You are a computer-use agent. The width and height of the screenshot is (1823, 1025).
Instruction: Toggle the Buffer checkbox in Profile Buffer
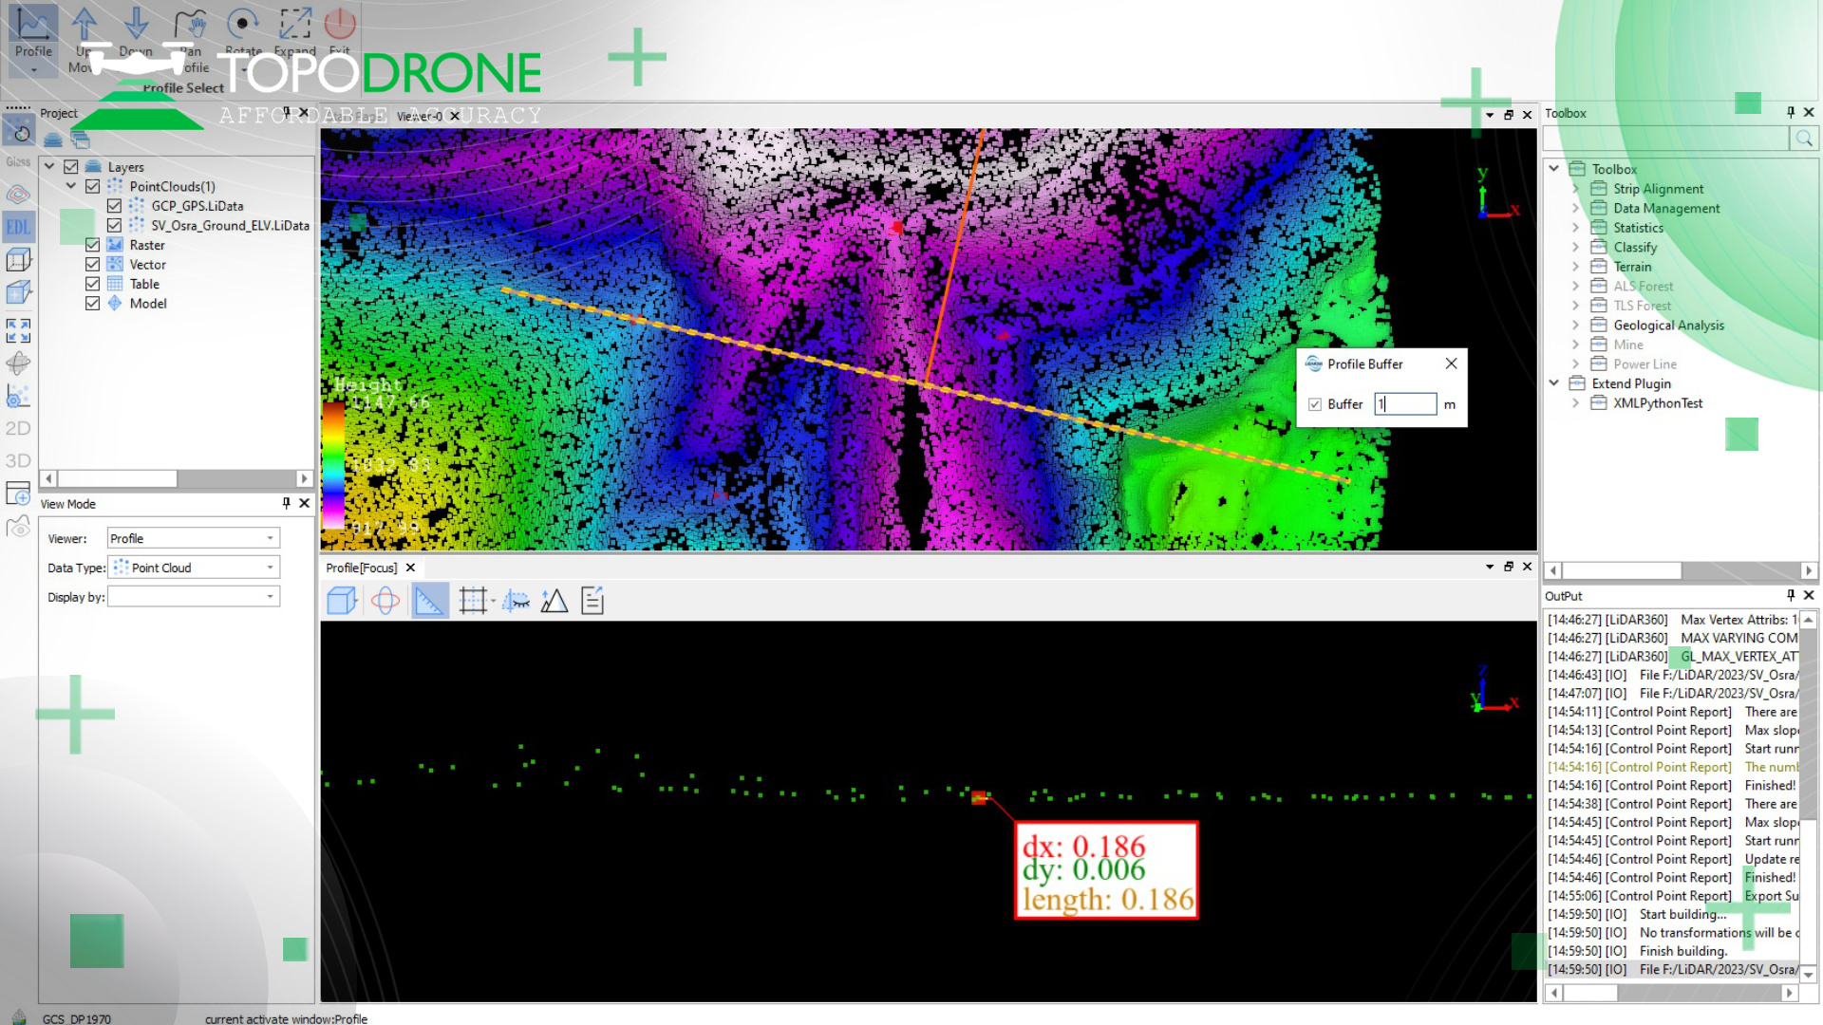click(x=1315, y=404)
